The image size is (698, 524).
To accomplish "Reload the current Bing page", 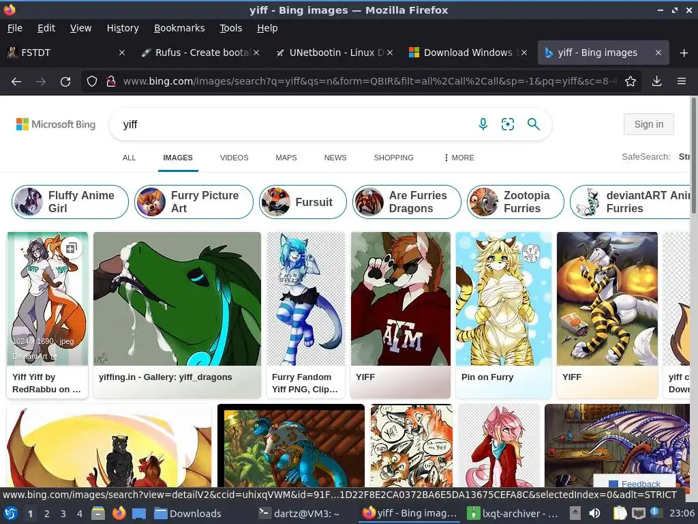I will click(x=65, y=82).
